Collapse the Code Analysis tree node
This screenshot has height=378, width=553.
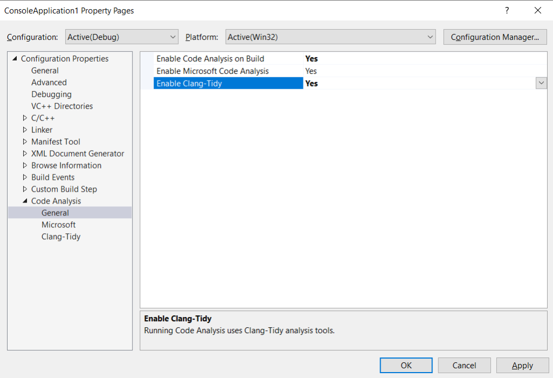tap(25, 201)
